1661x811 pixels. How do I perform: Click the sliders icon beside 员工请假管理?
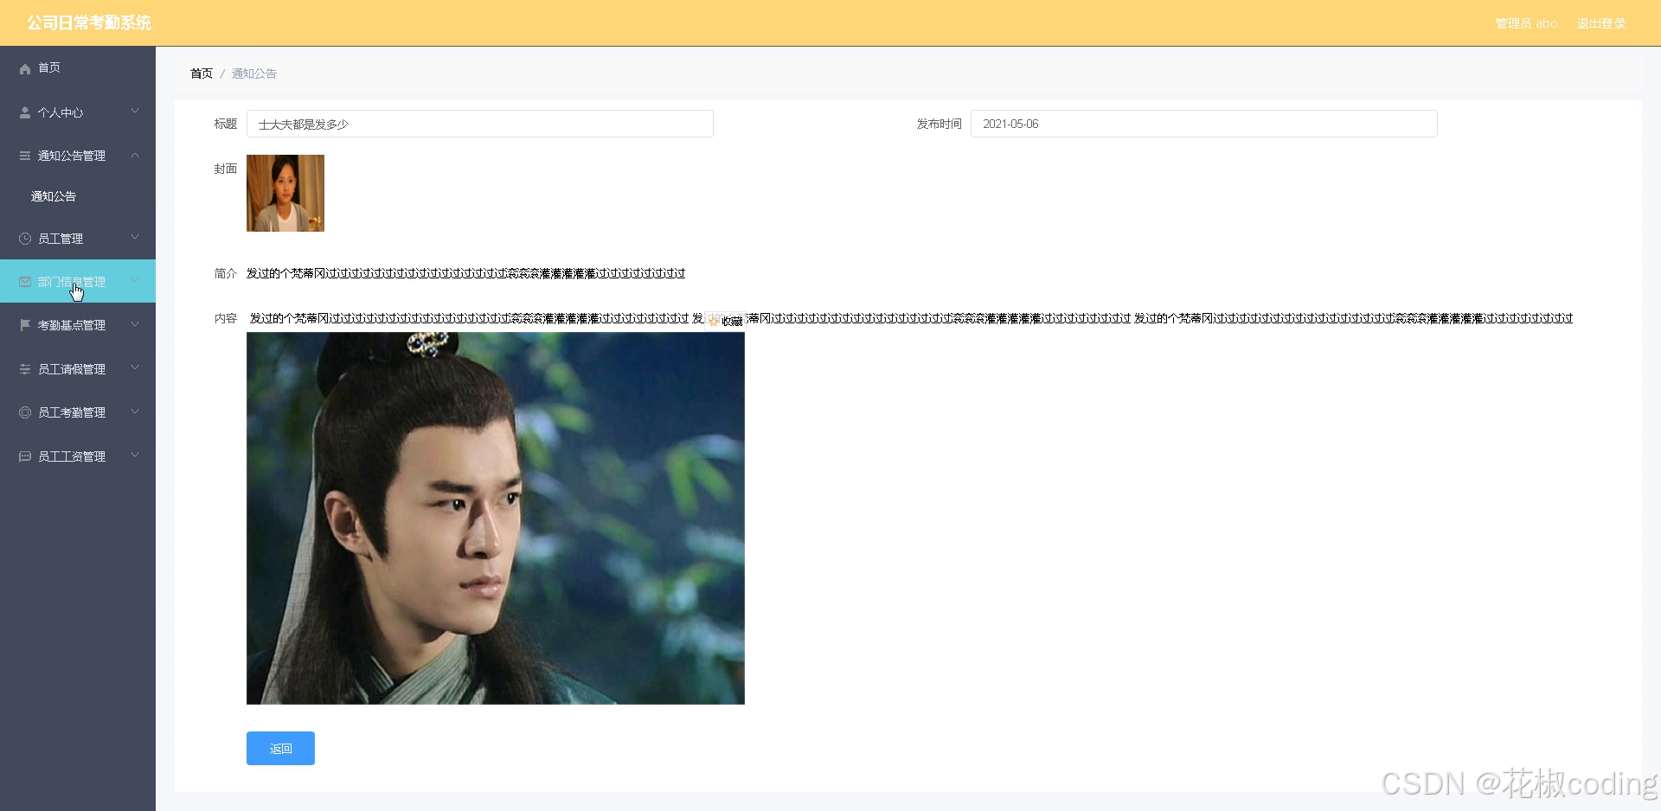[x=25, y=369]
